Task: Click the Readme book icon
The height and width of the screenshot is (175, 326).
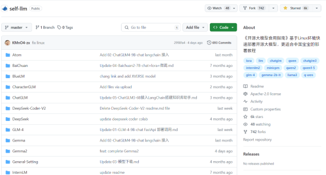Action: coord(245,86)
